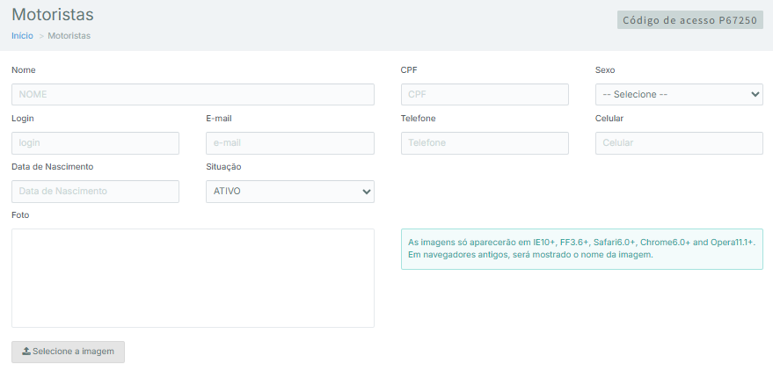Open the Sexo dropdown

(678, 94)
